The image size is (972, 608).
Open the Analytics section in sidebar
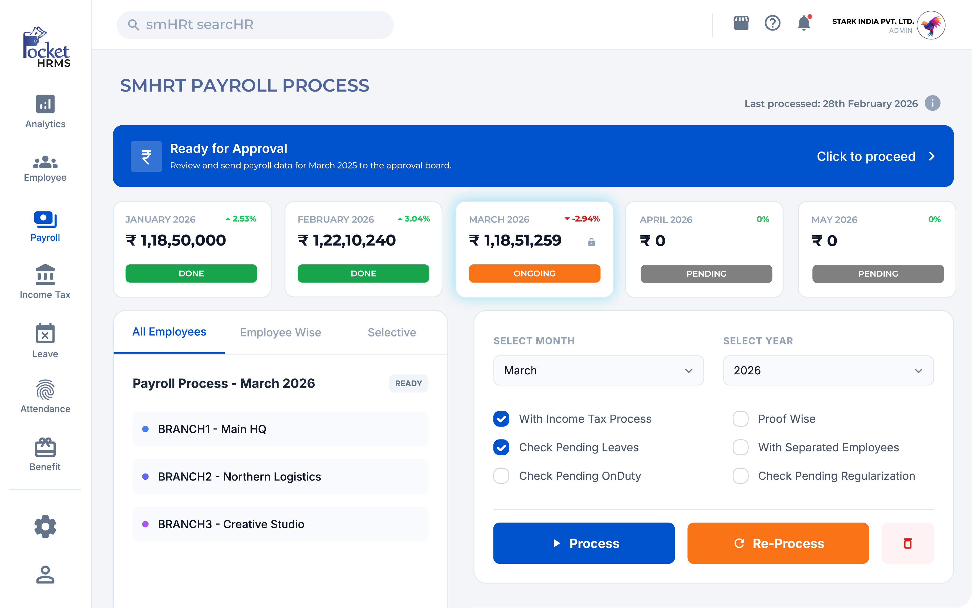click(45, 111)
